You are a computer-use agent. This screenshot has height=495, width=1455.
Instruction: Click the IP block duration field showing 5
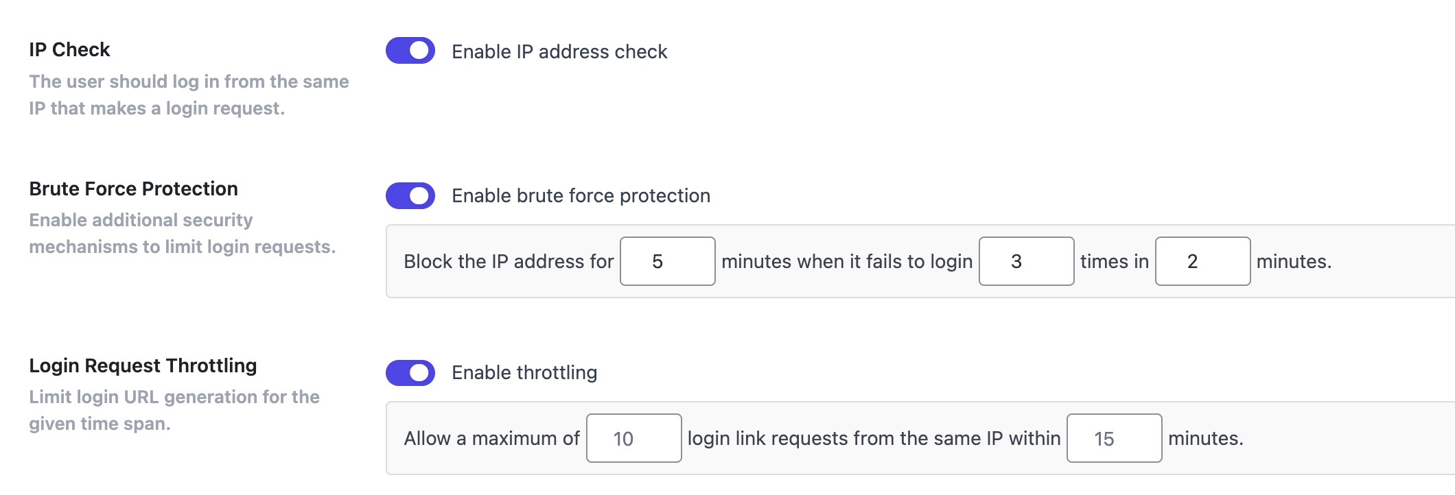(x=666, y=261)
